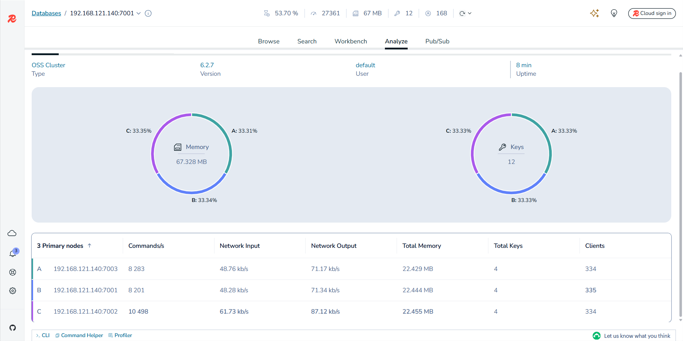This screenshot has width=683, height=341.
Task: Click the 10 498 commands value
Action: (138, 311)
